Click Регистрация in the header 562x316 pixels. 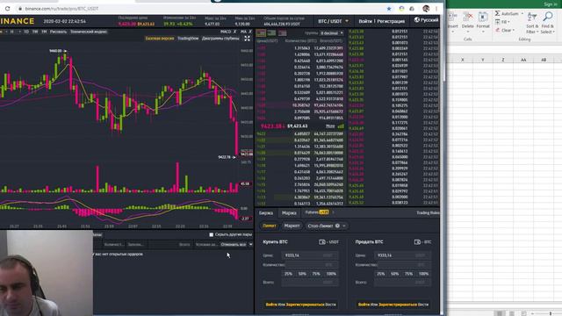(x=391, y=21)
